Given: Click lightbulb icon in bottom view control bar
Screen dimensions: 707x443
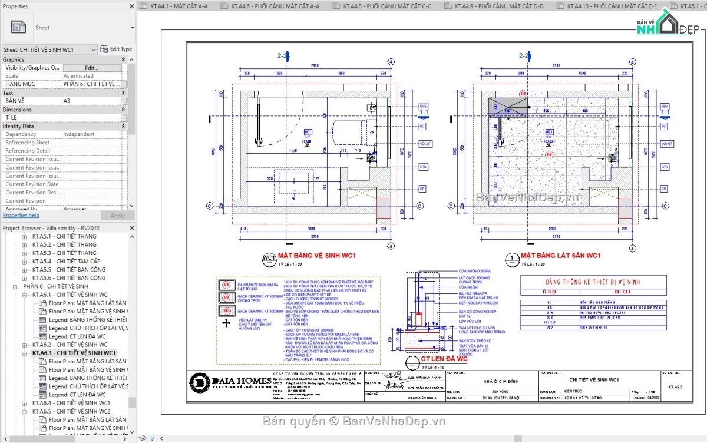Looking at the screenshot, I should click(153, 438).
